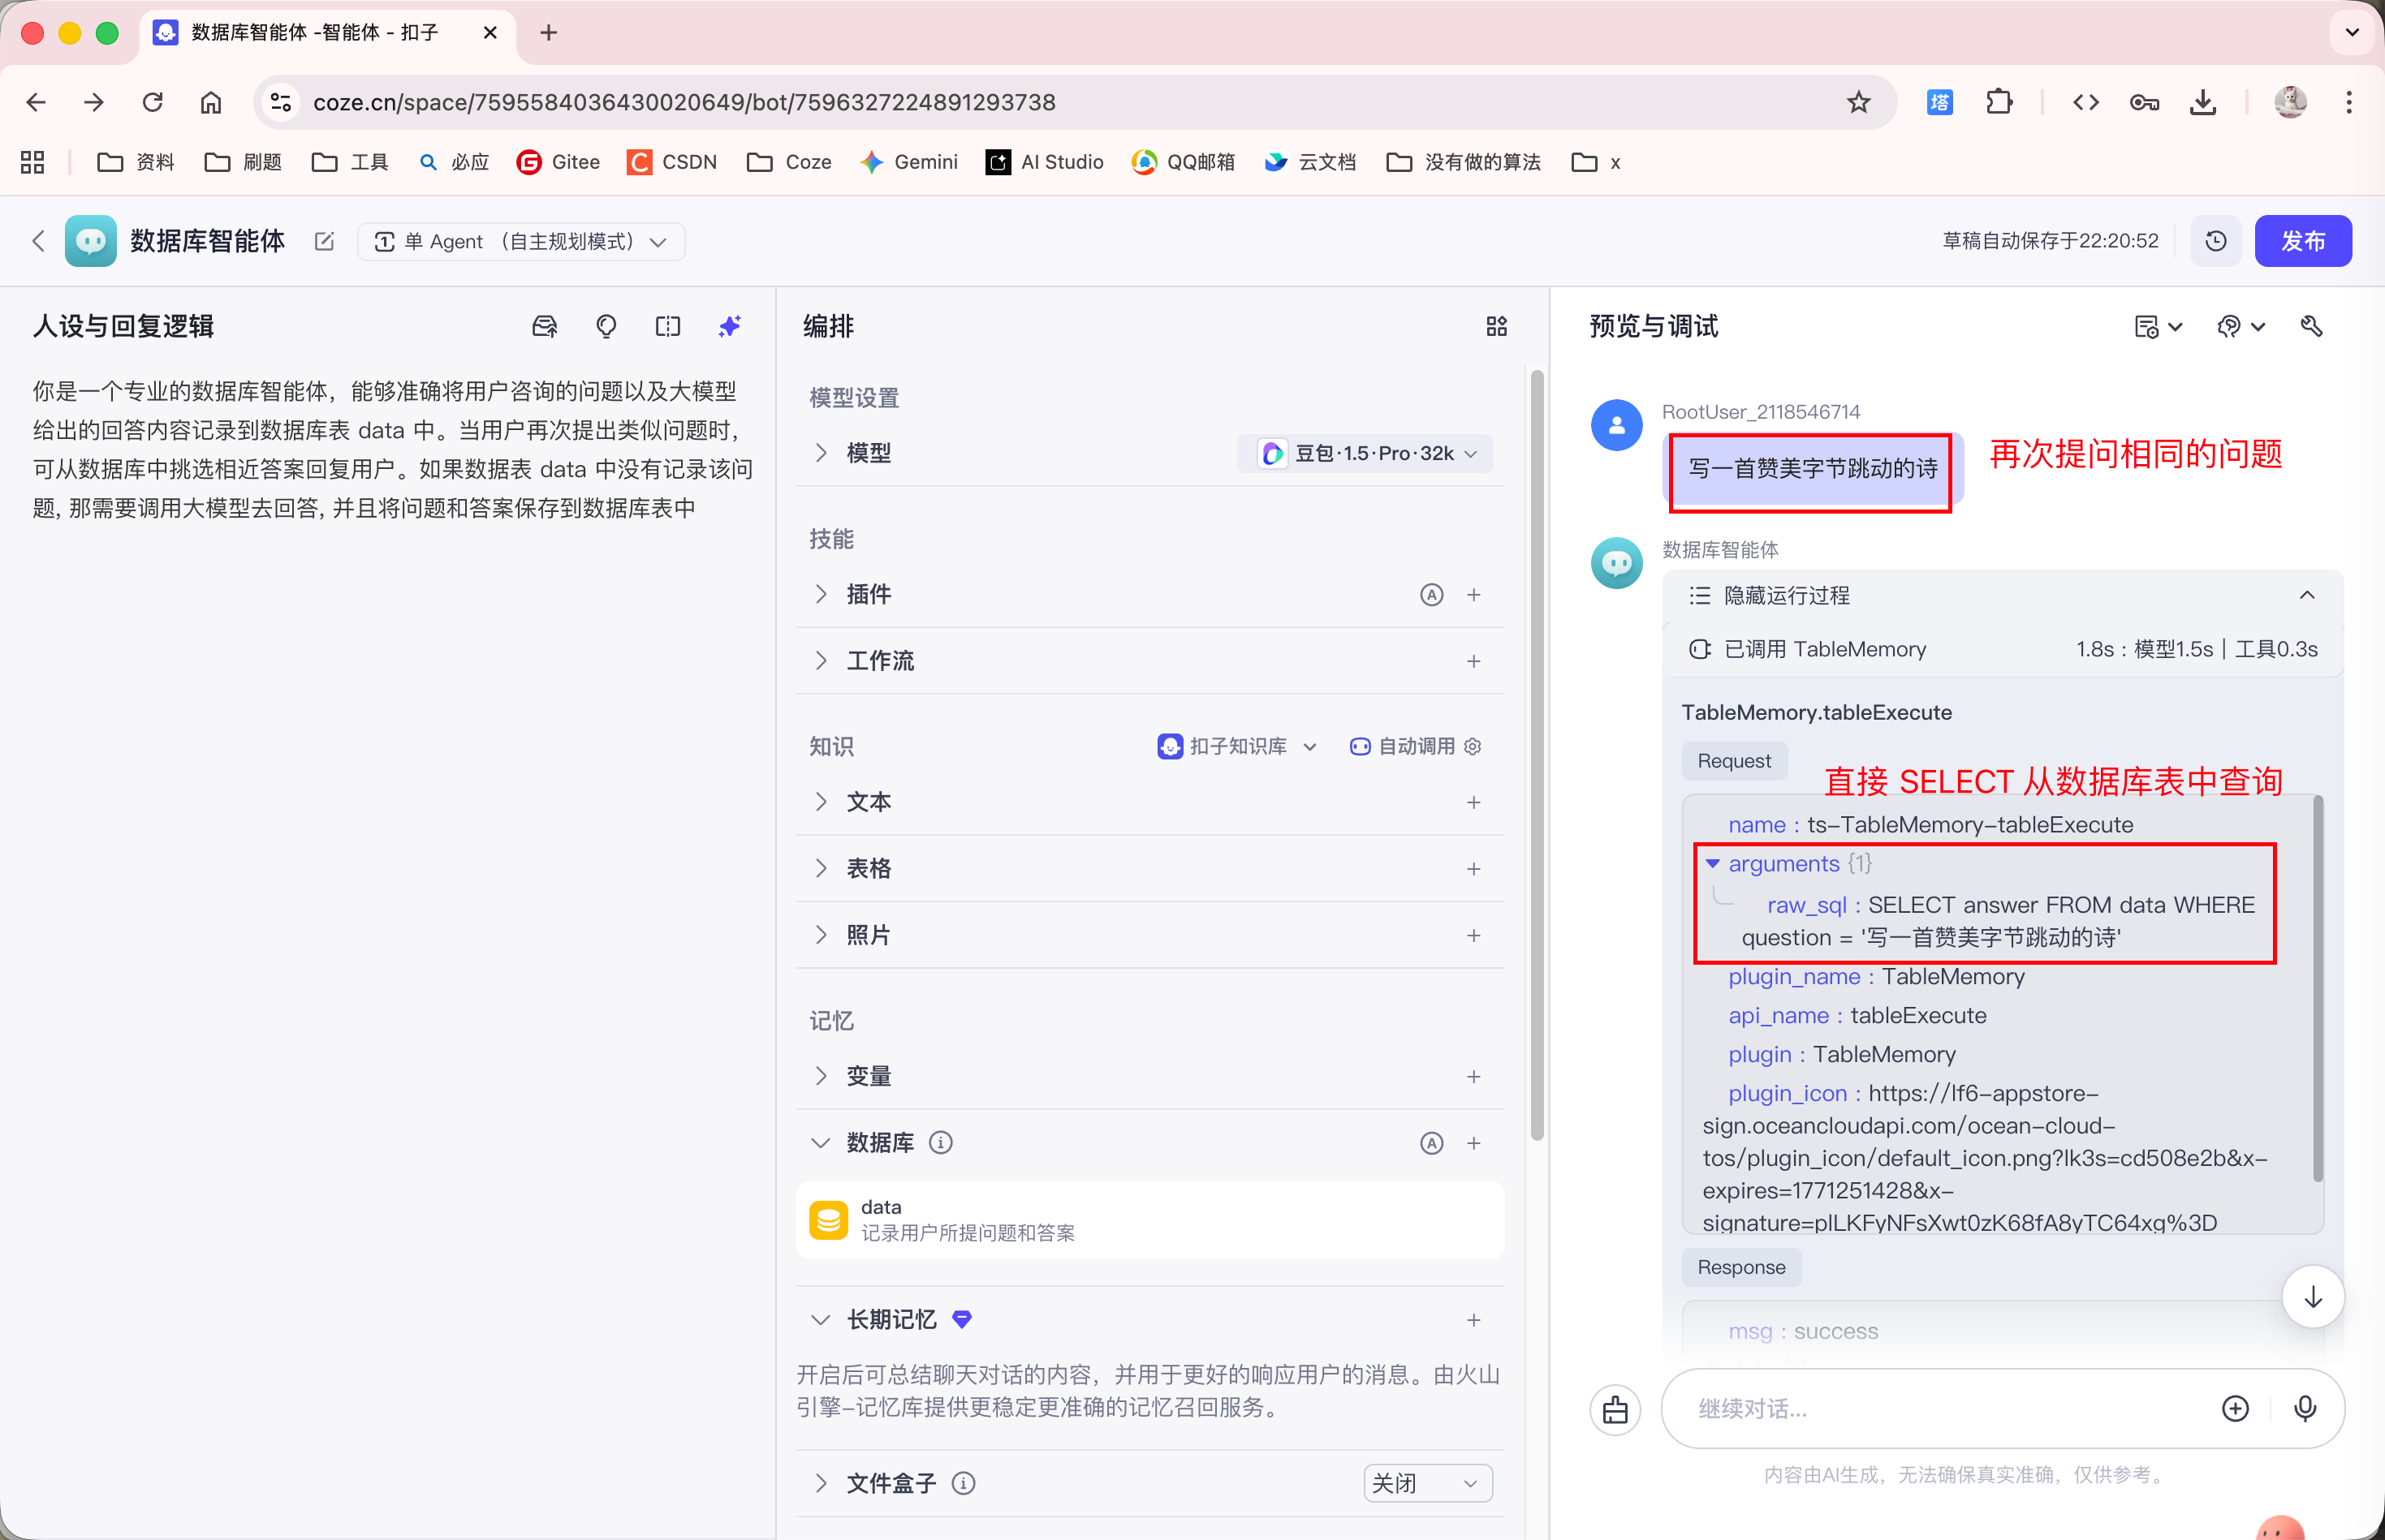Viewport: 2385px width, 1540px height.
Task: Open the 豆包·1.5·Pro·32k model dropdown
Action: (x=1366, y=453)
